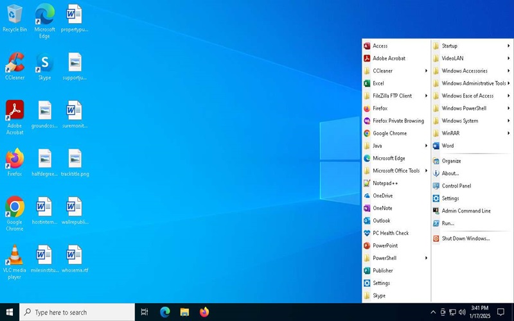Expand the Startup folder submenu arrow

508,46
